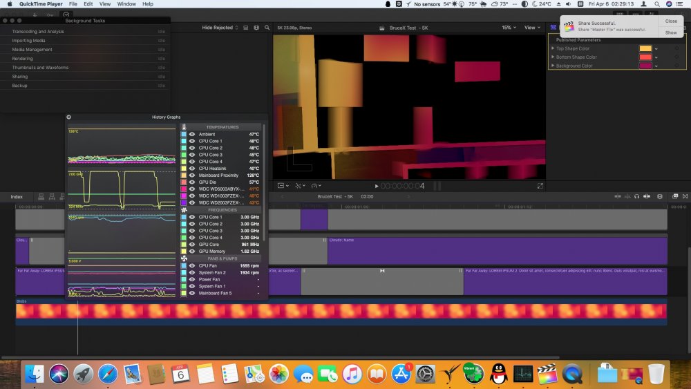Click clip appearance icon beside Hide Rejected

246,28
